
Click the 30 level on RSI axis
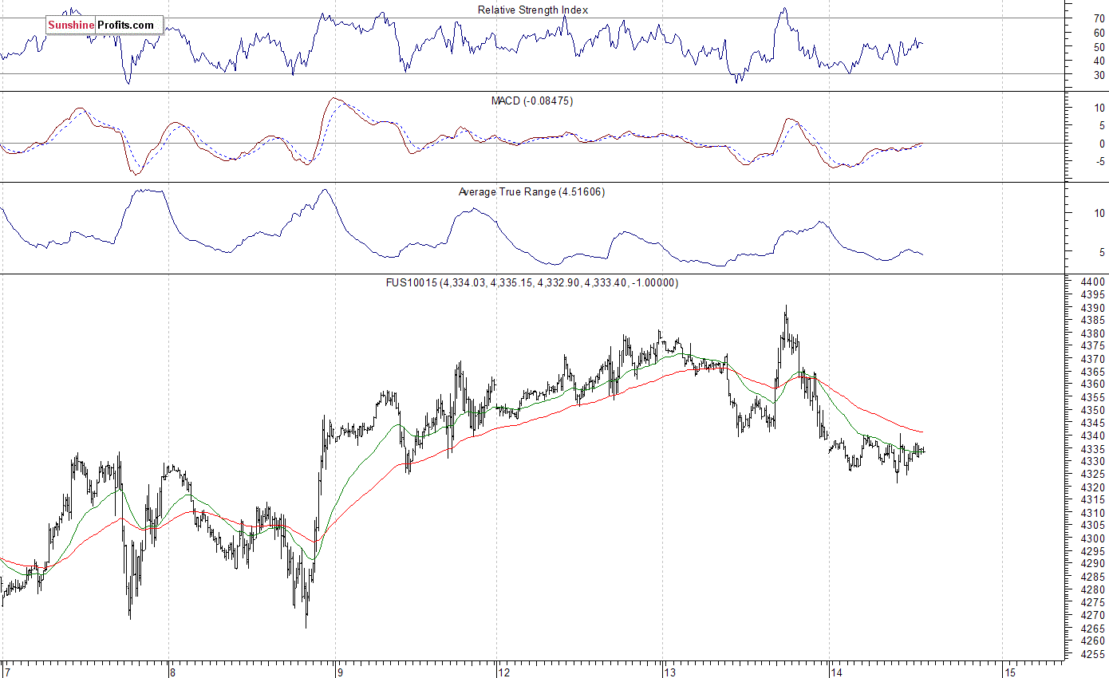point(1099,74)
